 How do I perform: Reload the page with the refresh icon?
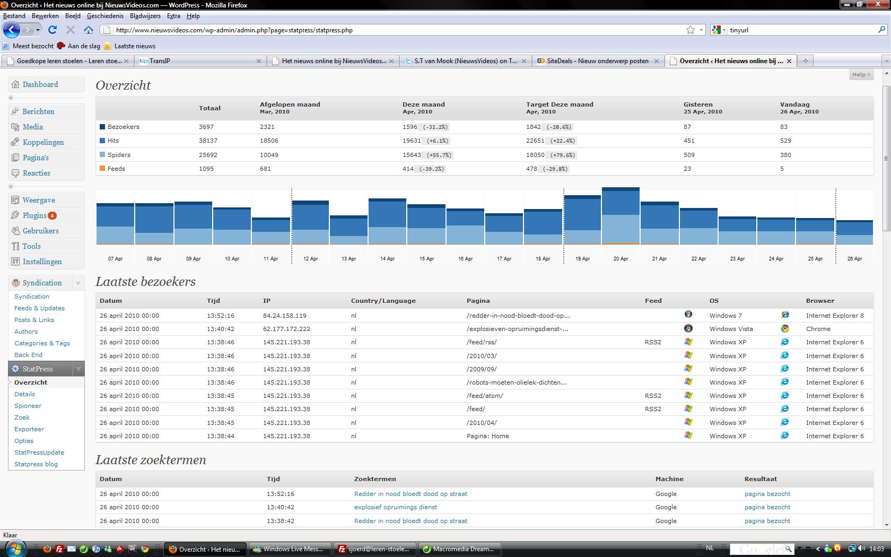(53, 30)
